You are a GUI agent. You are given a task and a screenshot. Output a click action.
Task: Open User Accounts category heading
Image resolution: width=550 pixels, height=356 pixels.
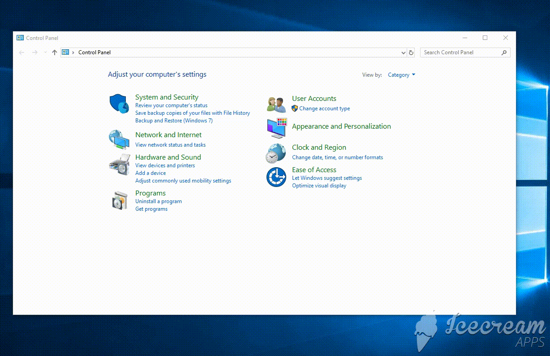tap(314, 99)
